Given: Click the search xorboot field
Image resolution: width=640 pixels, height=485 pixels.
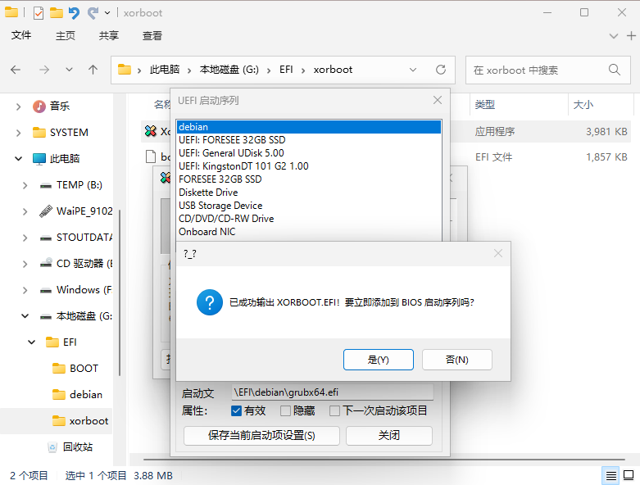Looking at the screenshot, I should 548,70.
